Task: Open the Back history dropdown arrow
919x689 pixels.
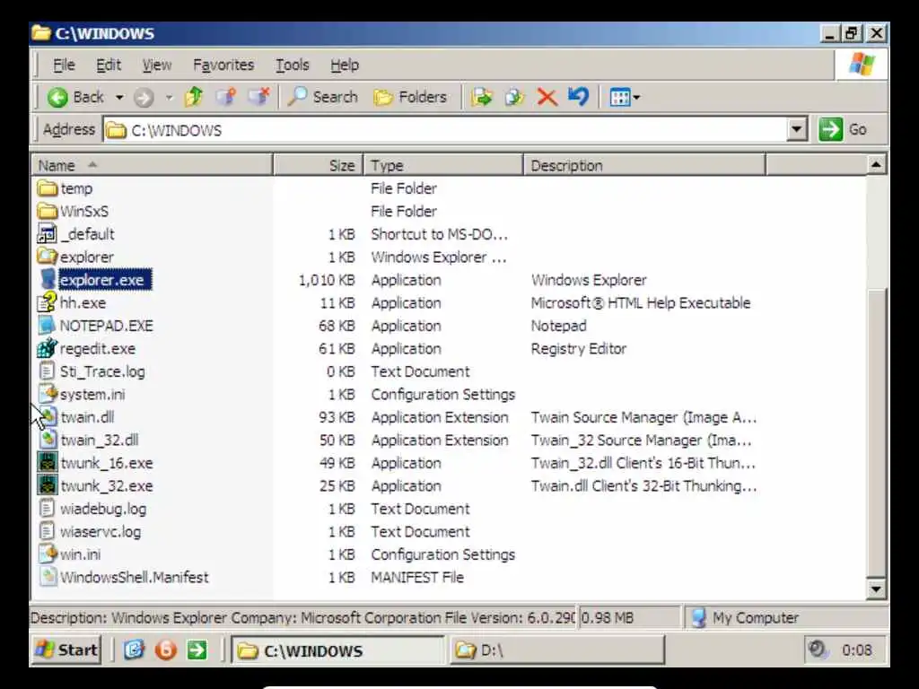Action: (x=119, y=97)
